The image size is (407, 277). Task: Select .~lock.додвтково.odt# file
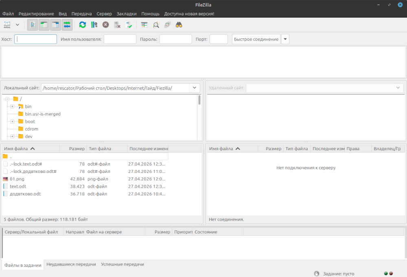(x=85, y=171)
